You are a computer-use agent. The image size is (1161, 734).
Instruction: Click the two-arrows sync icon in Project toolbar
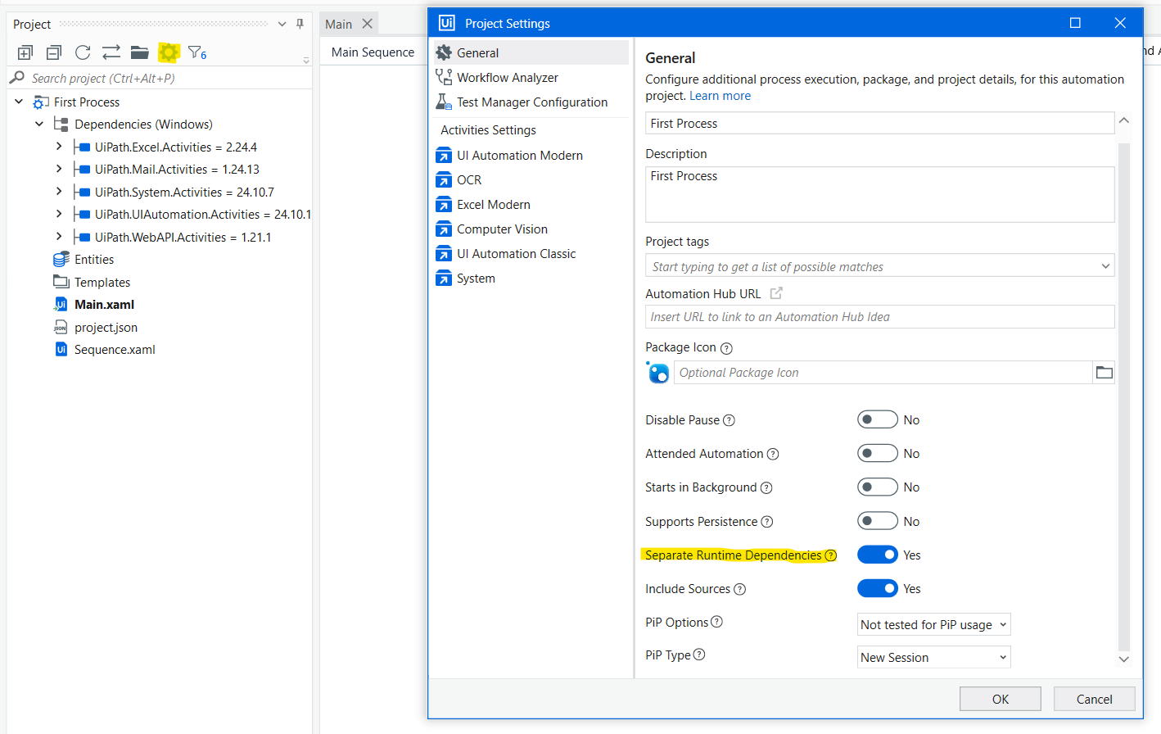click(x=111, y=53)
